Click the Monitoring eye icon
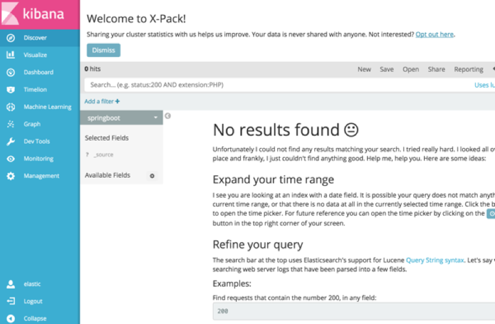Viewport: 495px width, 324px height. coord(11,159)
